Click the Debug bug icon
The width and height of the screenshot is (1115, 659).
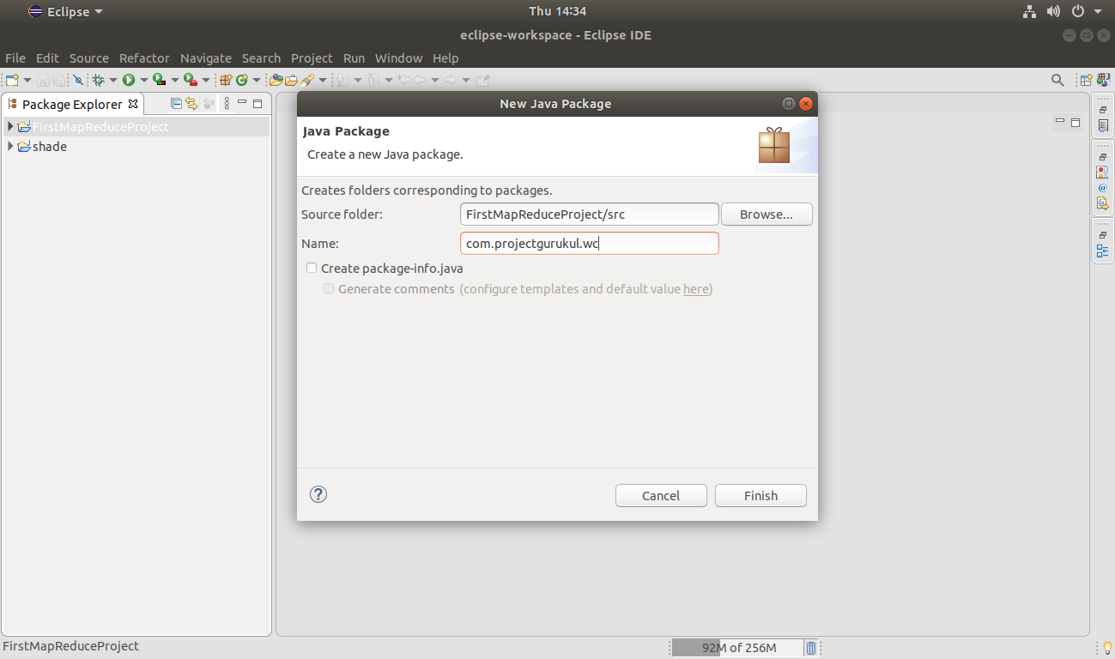98,80
